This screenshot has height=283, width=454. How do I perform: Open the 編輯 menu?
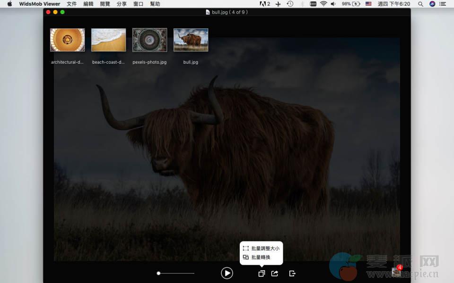click(x=88, y=4)
